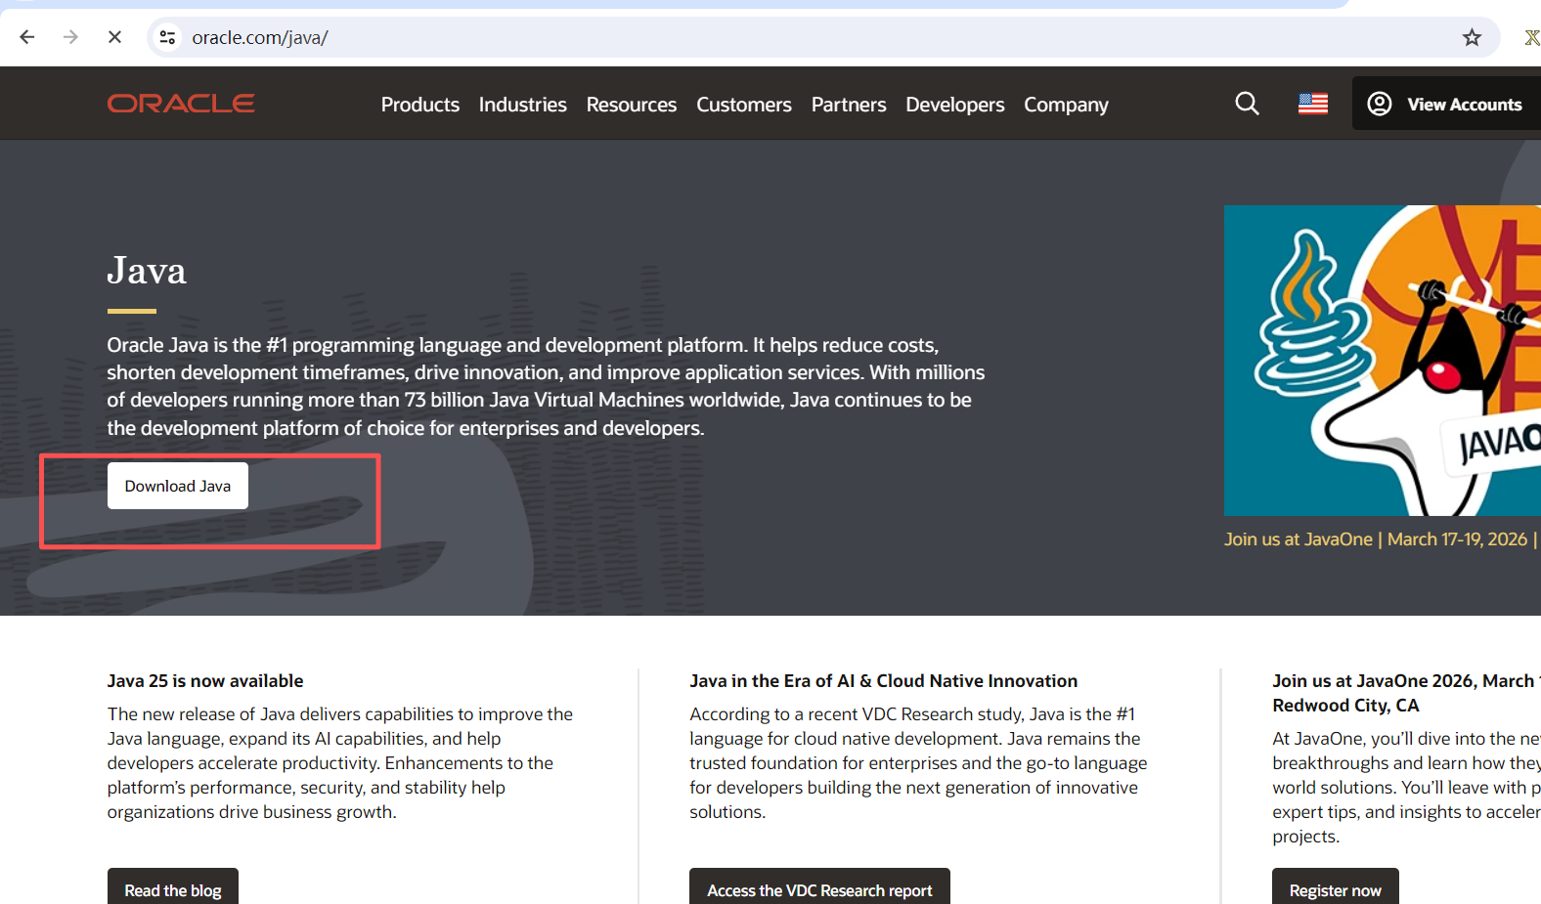Click the Download Java button
Viewport: 1541px width, 904px height.
(178, 486)
